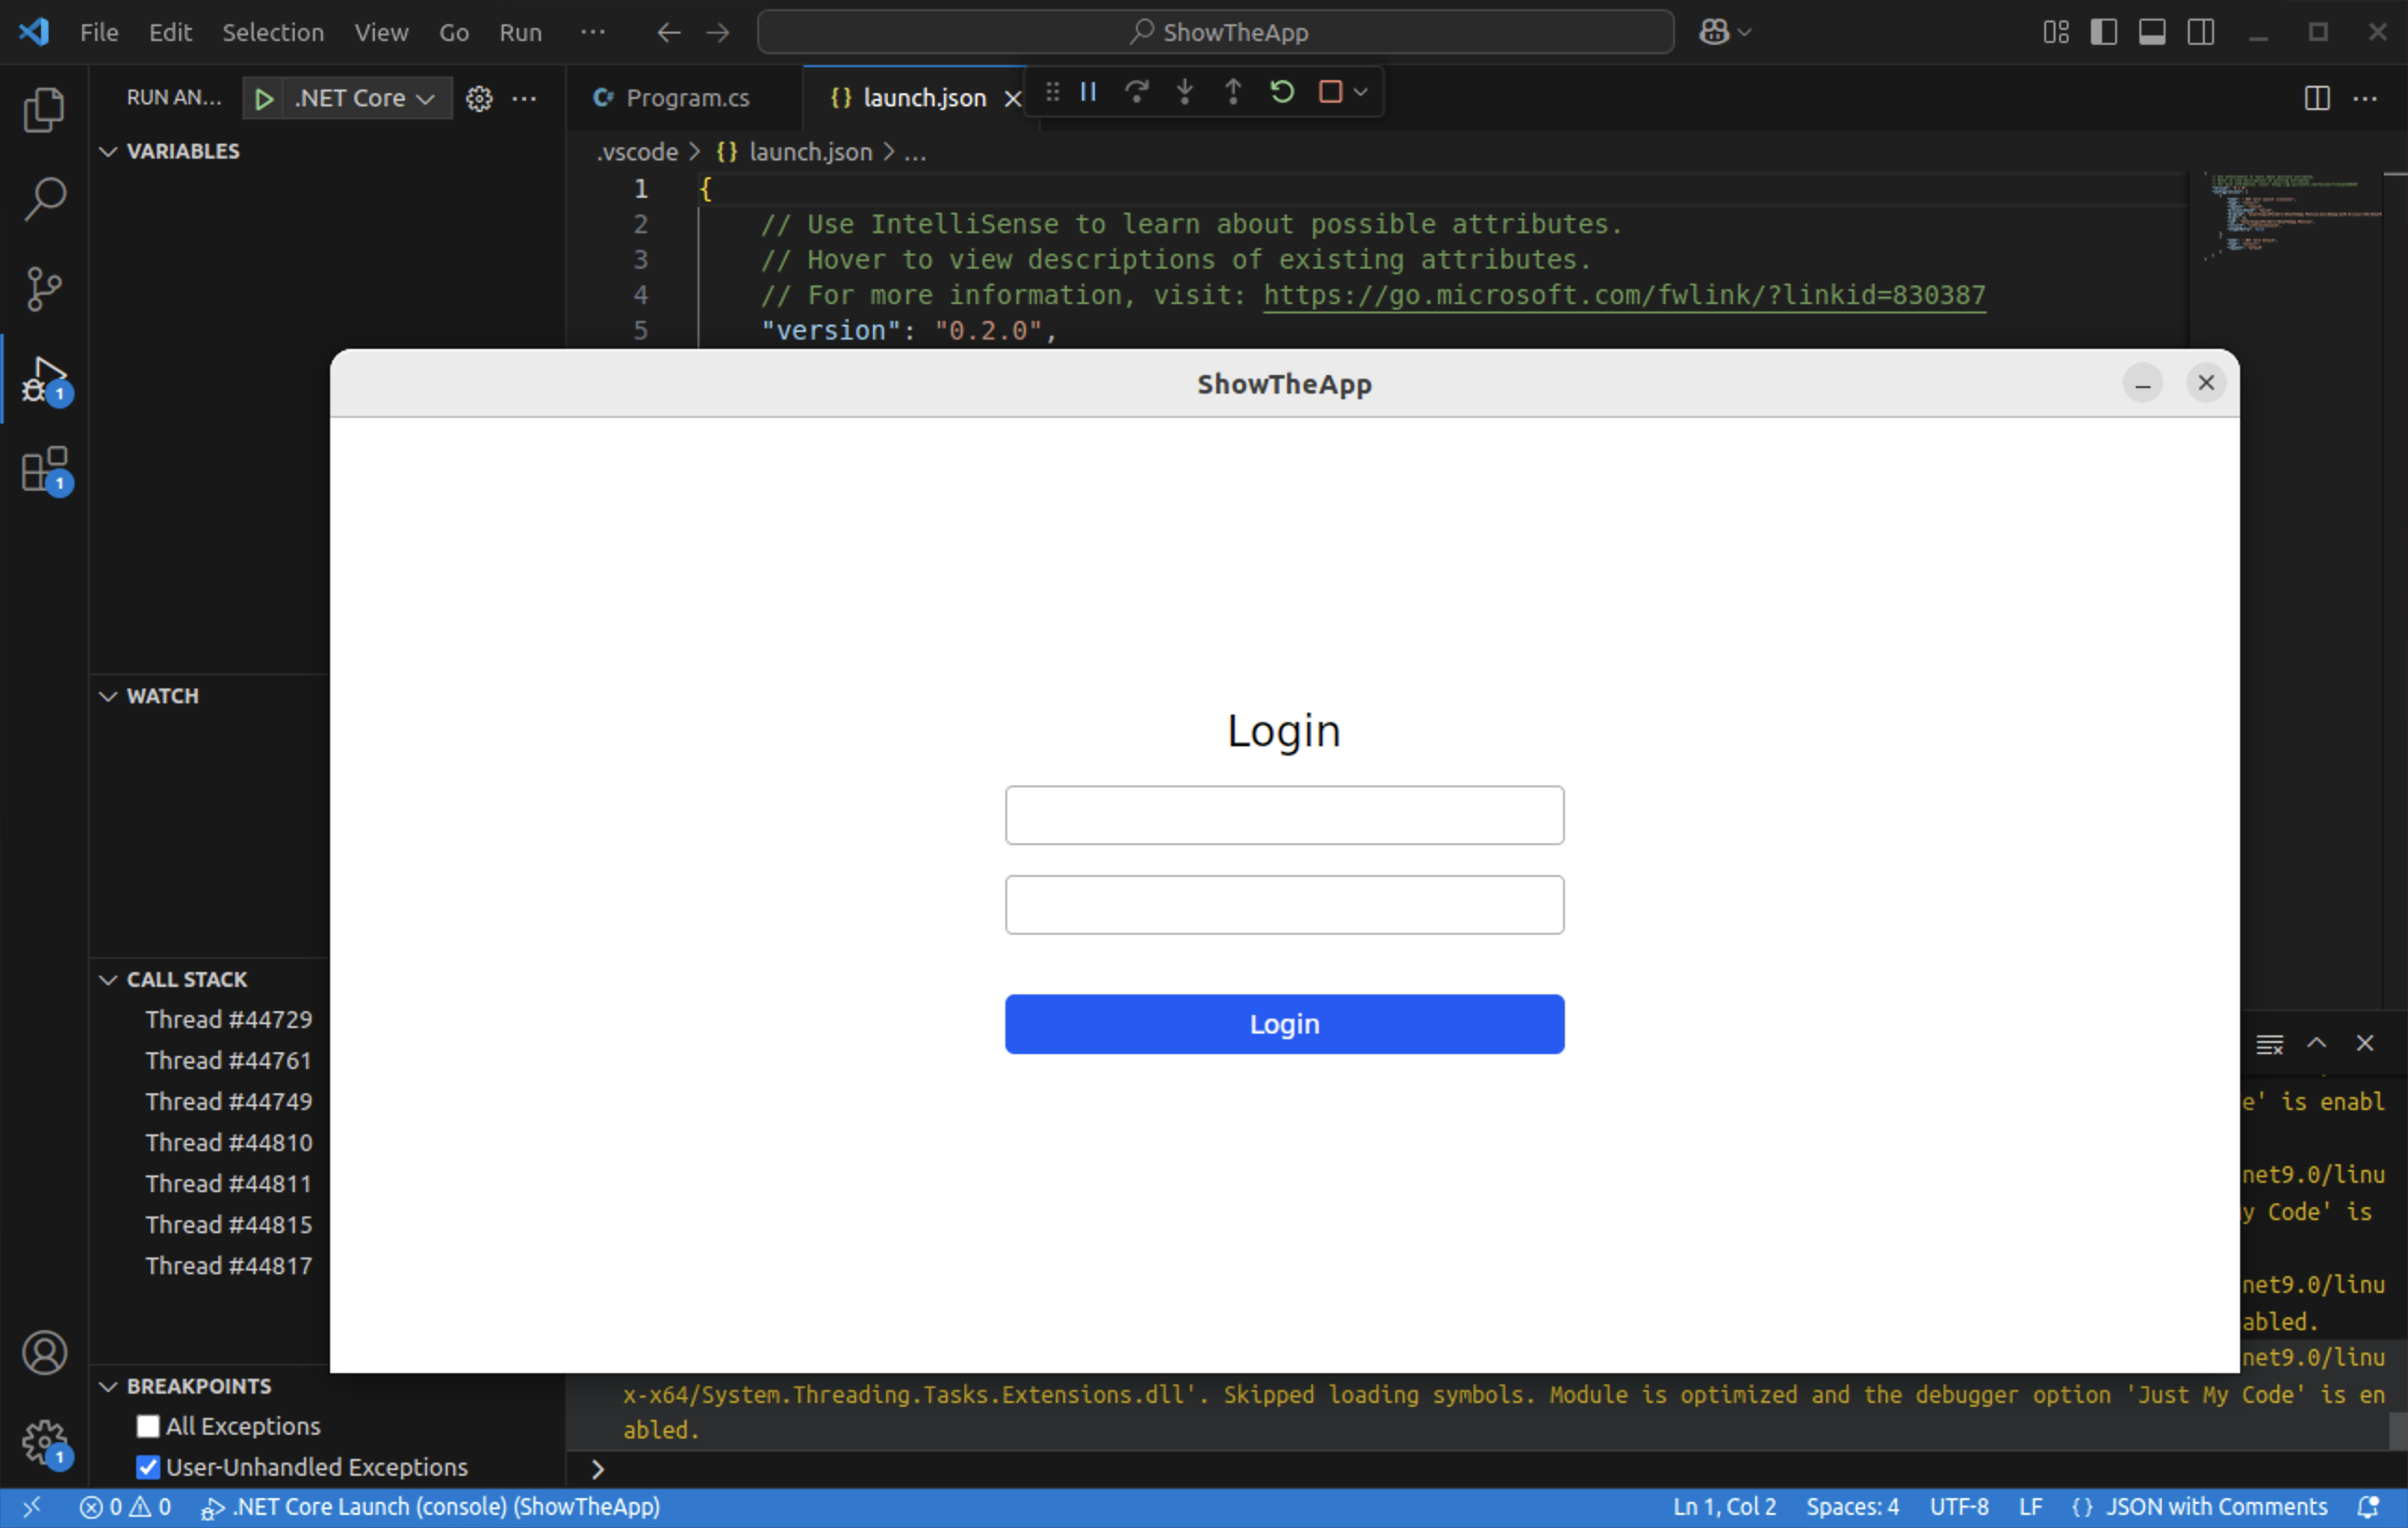Open the Source Control view

[44, 289]
